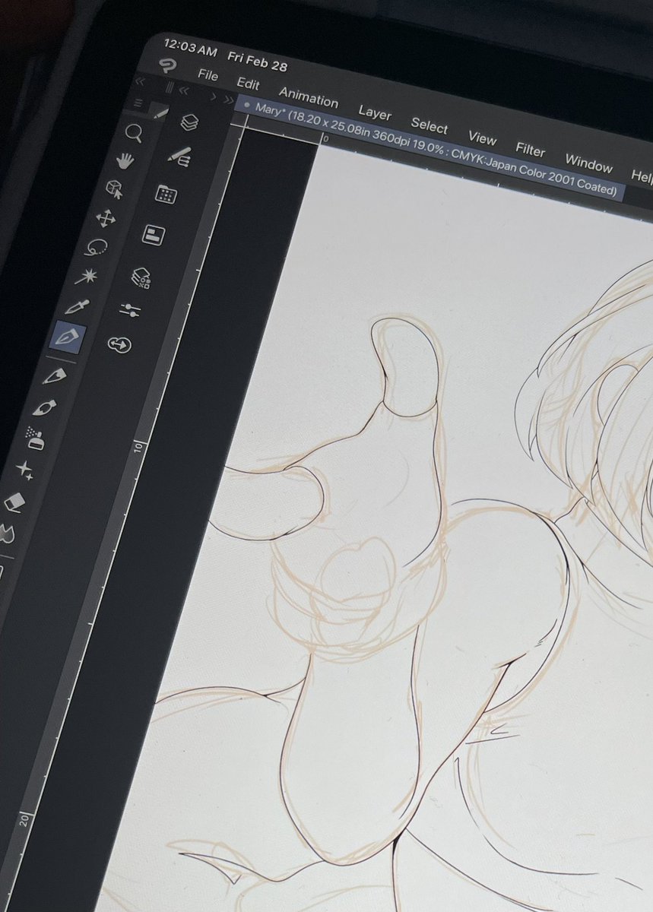
Task: Open the Filter menu
Action: tap(531, 150)
